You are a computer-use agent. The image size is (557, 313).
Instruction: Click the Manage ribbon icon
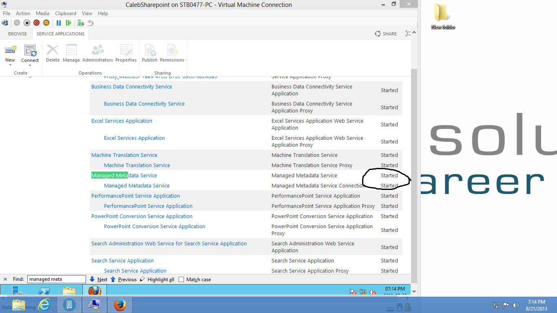(71, 50)
